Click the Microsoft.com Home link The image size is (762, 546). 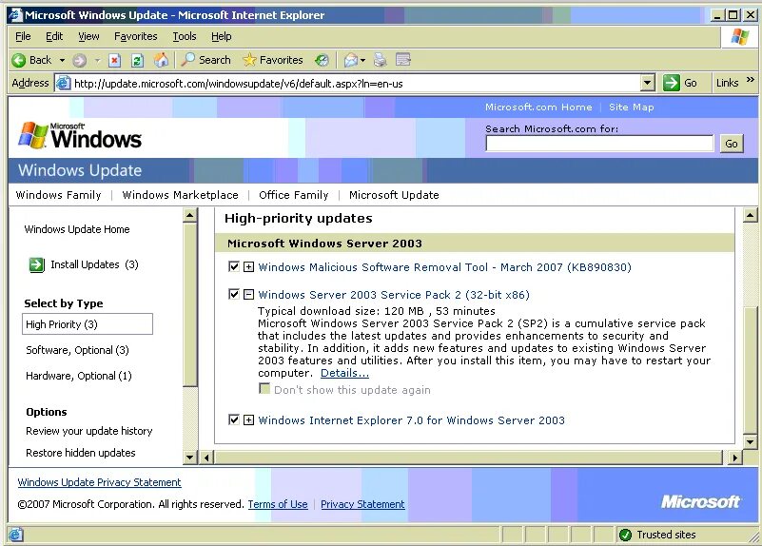coord(538,107)
